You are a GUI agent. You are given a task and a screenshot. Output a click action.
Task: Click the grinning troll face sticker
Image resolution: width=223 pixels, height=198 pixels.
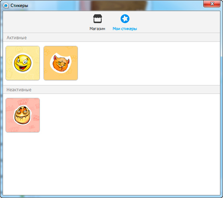(22, 116)
